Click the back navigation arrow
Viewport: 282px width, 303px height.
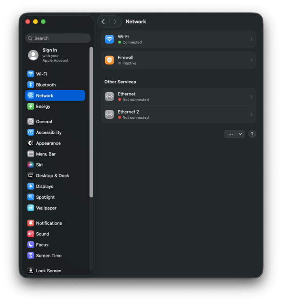pyautogui.click(x=103, y=22)
